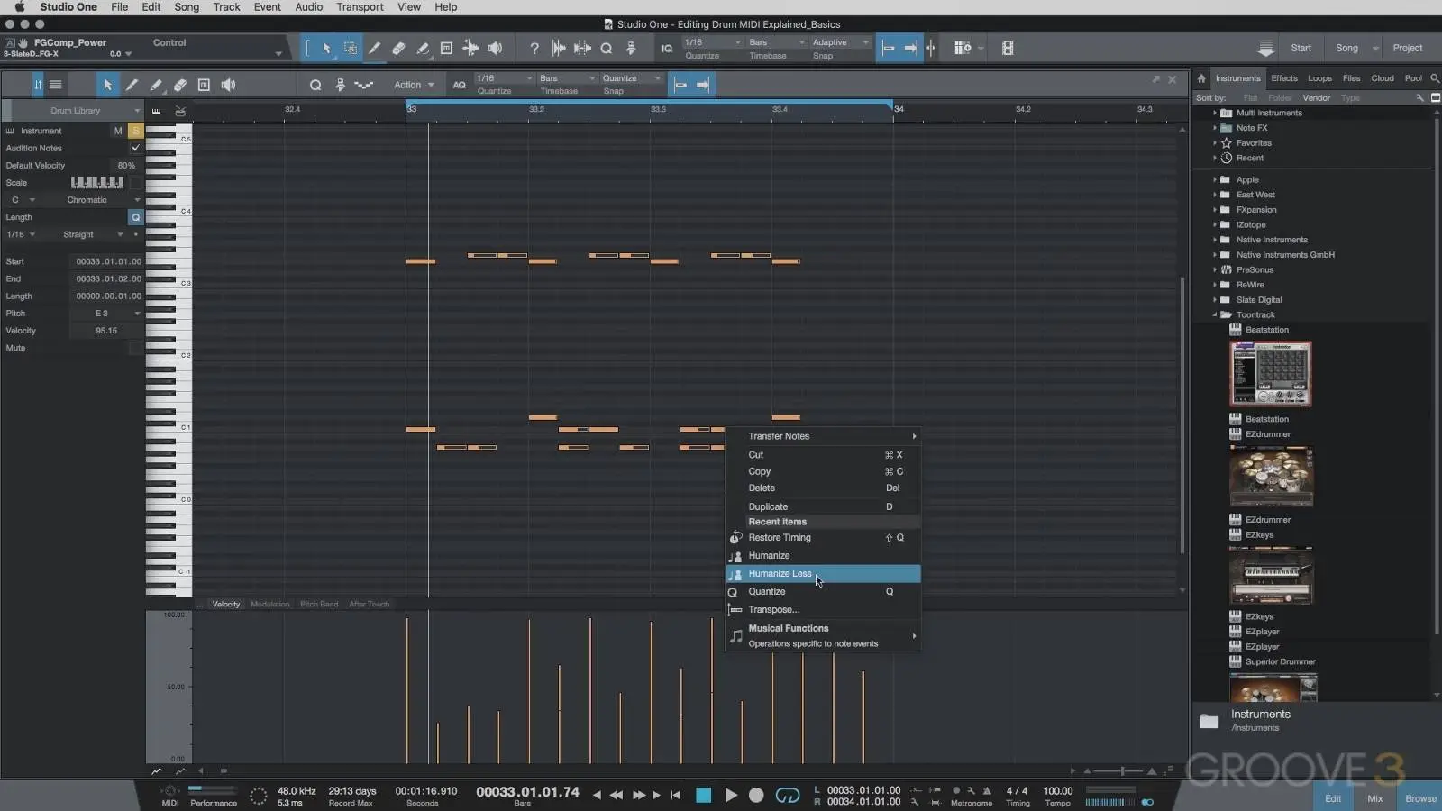Select the Paint tool in the editor toolbar
The height and width of the screenshot is (811, 1442).
coord(155,85)
